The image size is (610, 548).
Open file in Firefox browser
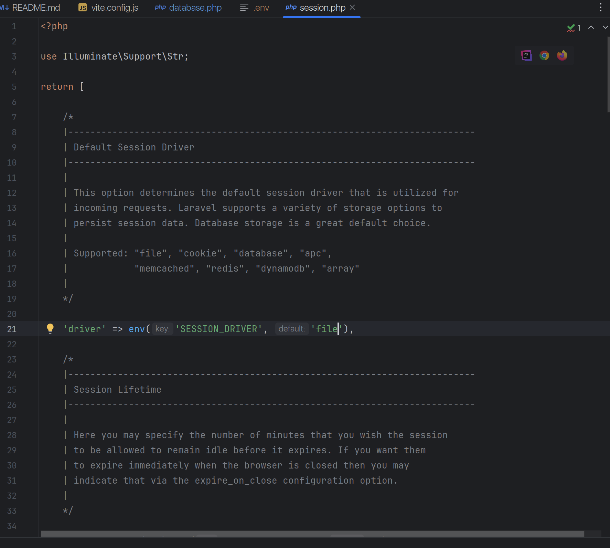click(x=562, y=55)
